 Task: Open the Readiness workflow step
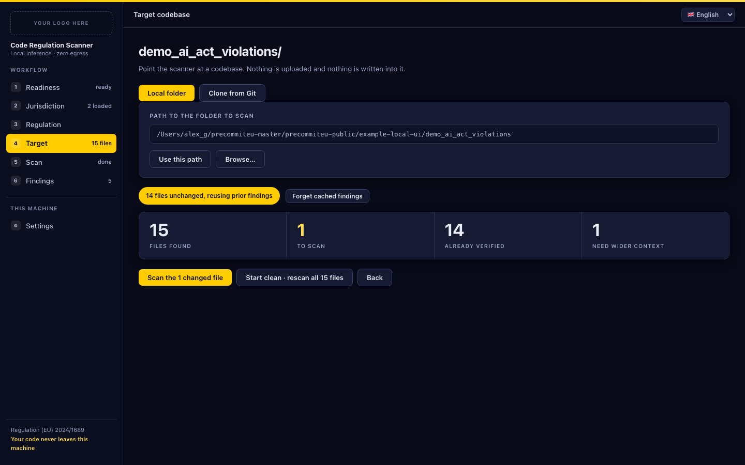[61, 87]
